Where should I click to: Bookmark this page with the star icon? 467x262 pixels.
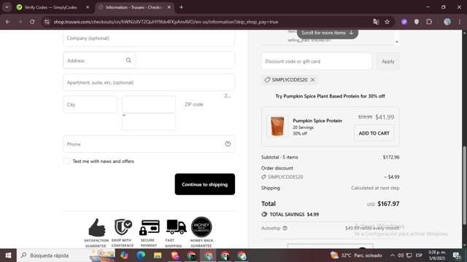[387, 22]
